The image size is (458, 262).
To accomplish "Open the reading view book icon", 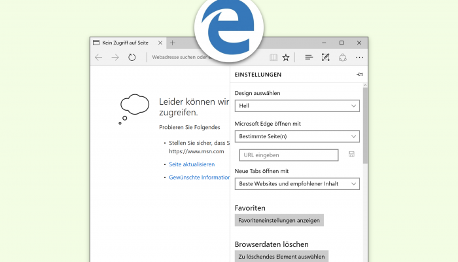I will (x=273, y=58).
